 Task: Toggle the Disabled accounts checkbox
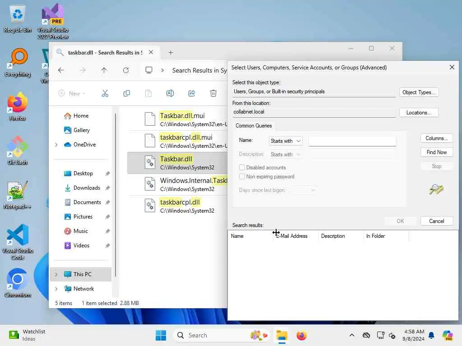point(242,168)
